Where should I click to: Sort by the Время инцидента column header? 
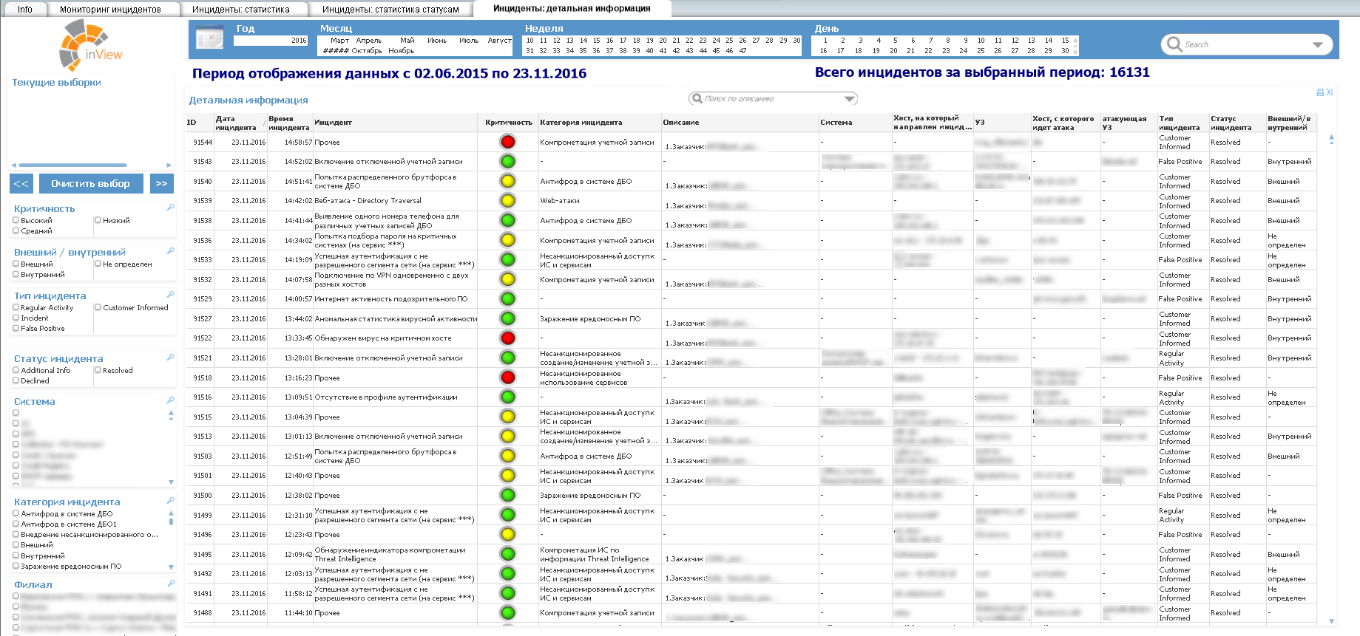289,123
